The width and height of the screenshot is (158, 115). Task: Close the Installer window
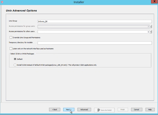154,2
